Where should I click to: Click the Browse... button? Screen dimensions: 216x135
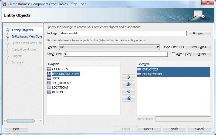point(200,33)
